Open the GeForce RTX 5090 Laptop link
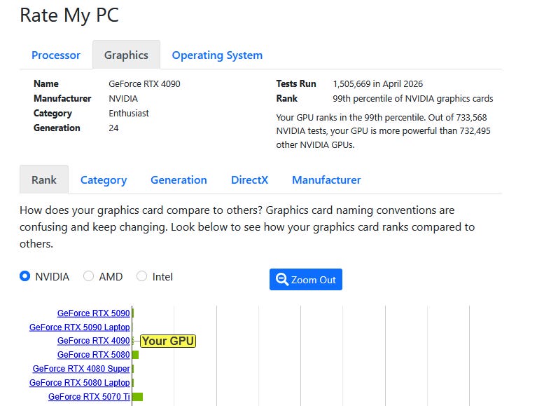 click(x=79, y=327)
